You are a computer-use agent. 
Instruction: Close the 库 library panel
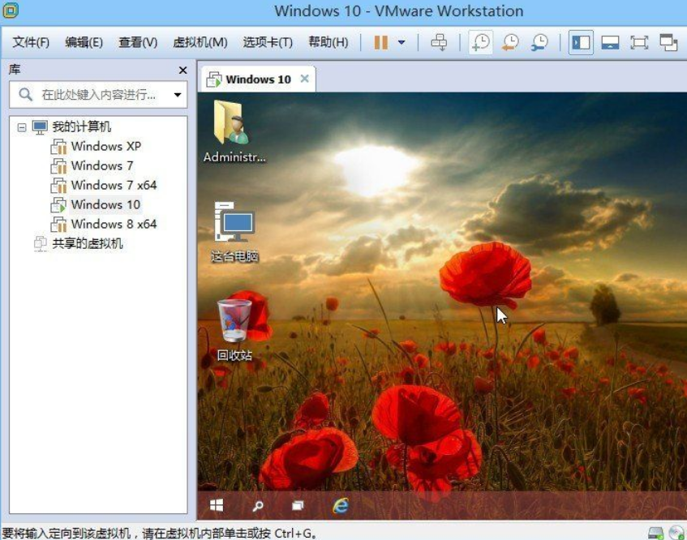(x=182, y=70)
